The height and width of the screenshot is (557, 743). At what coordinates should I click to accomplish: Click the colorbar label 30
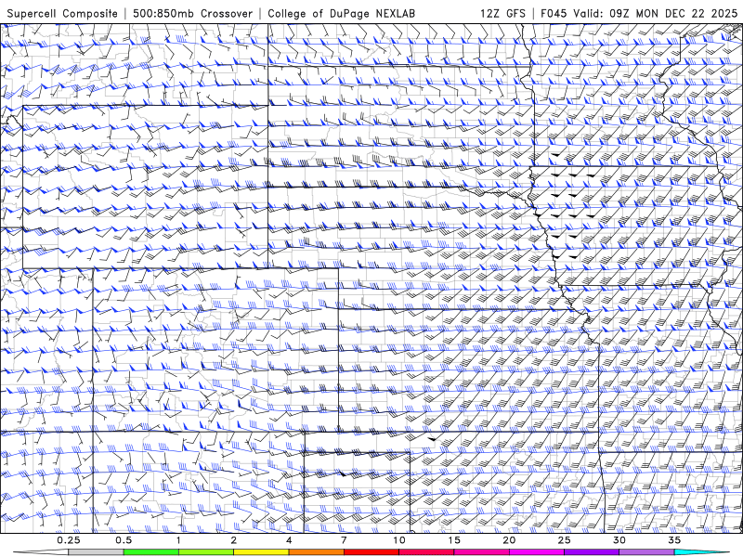[619, 540]
